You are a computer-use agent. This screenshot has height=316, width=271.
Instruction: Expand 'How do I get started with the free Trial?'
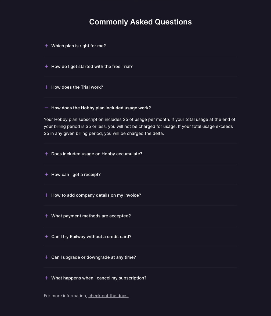(x=92, y=67)
